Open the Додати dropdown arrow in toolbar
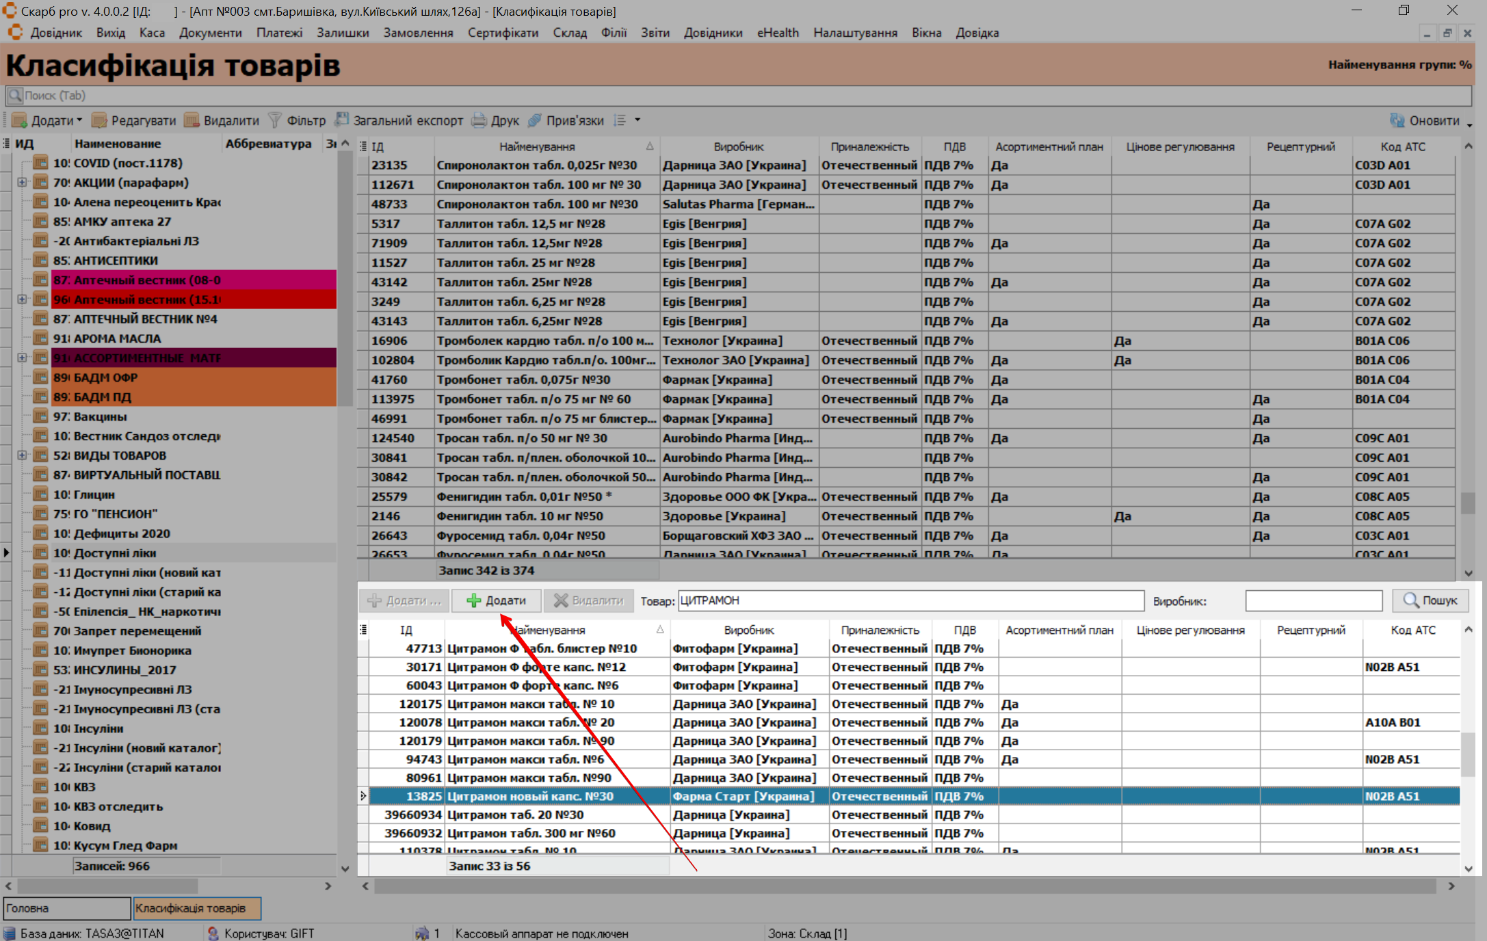The image size is (1487, 941). [x=79, y=120]
